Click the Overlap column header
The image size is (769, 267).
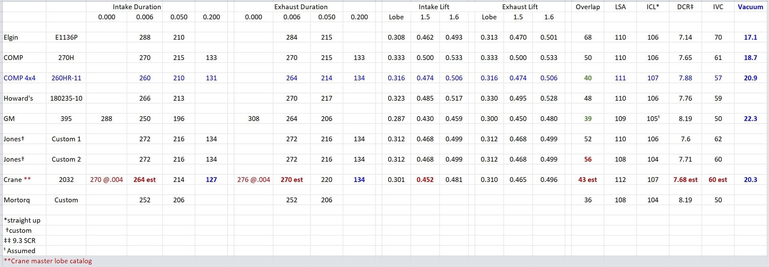point(588,7)
